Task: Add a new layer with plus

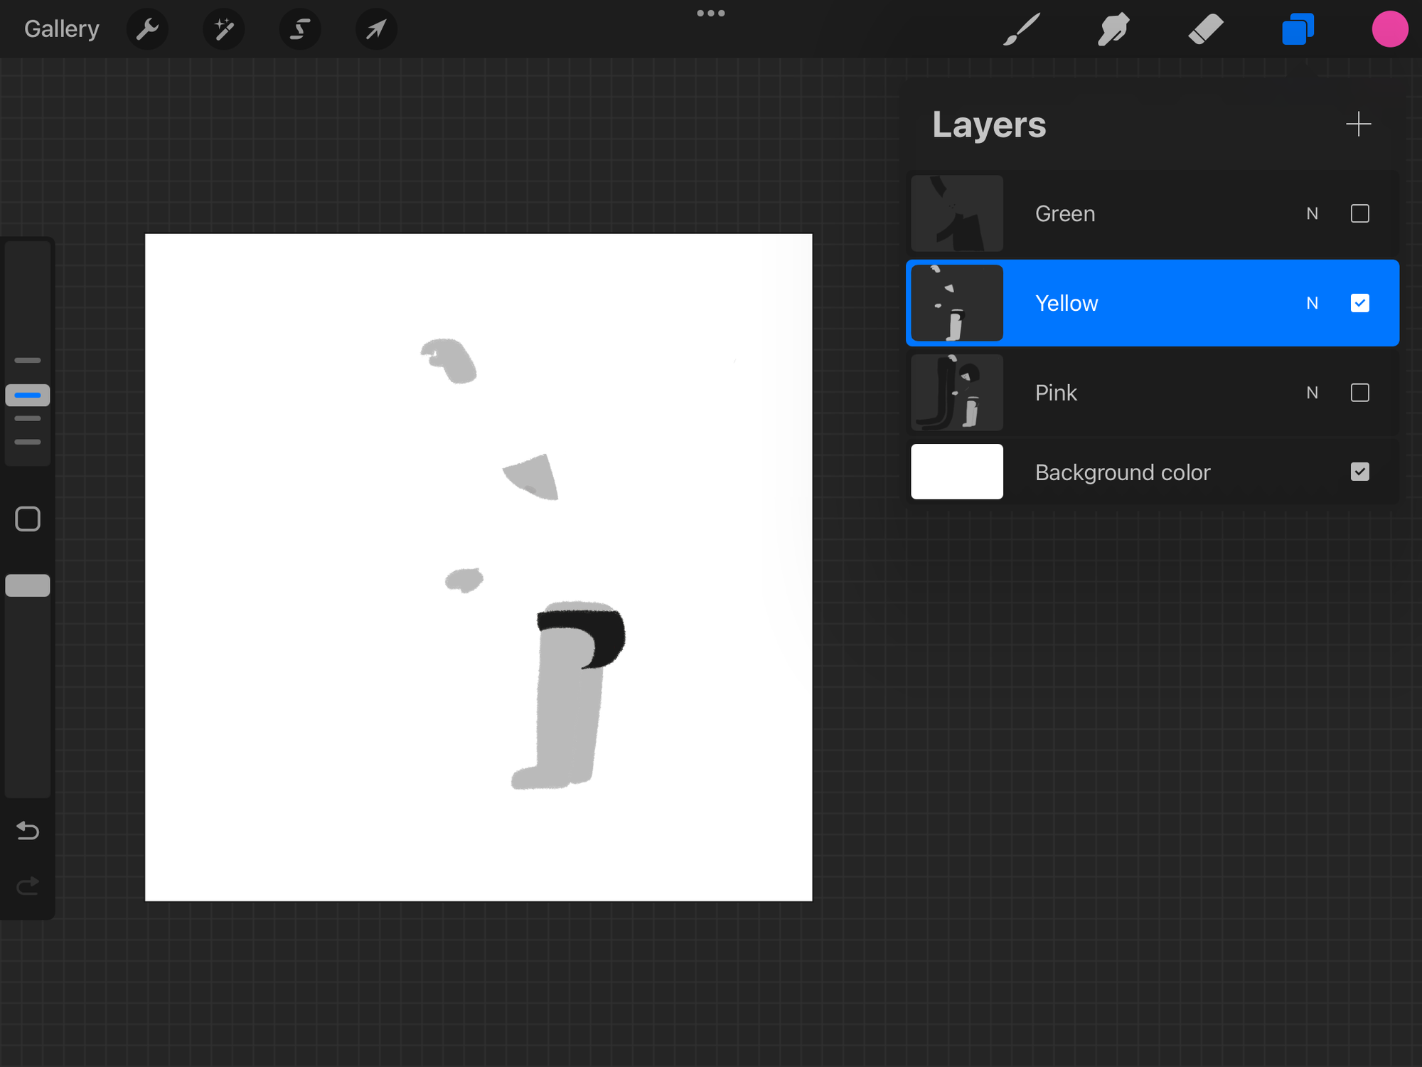Action: [x=1358, y=124]
